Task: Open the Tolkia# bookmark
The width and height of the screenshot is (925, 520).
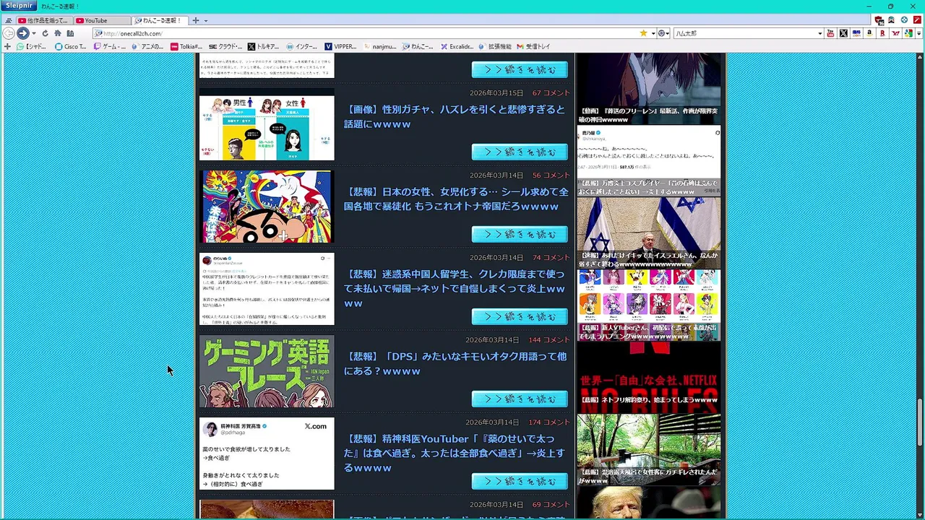Action: (186, 46)
